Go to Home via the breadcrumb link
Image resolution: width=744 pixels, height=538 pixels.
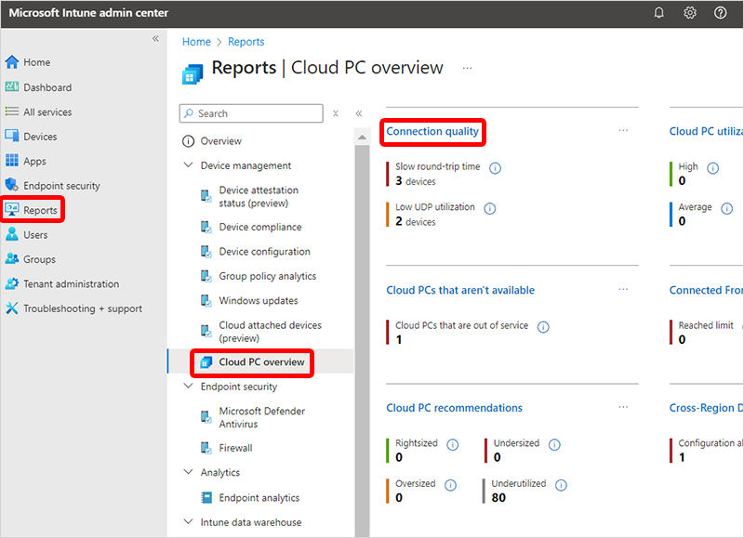[196, 41]
